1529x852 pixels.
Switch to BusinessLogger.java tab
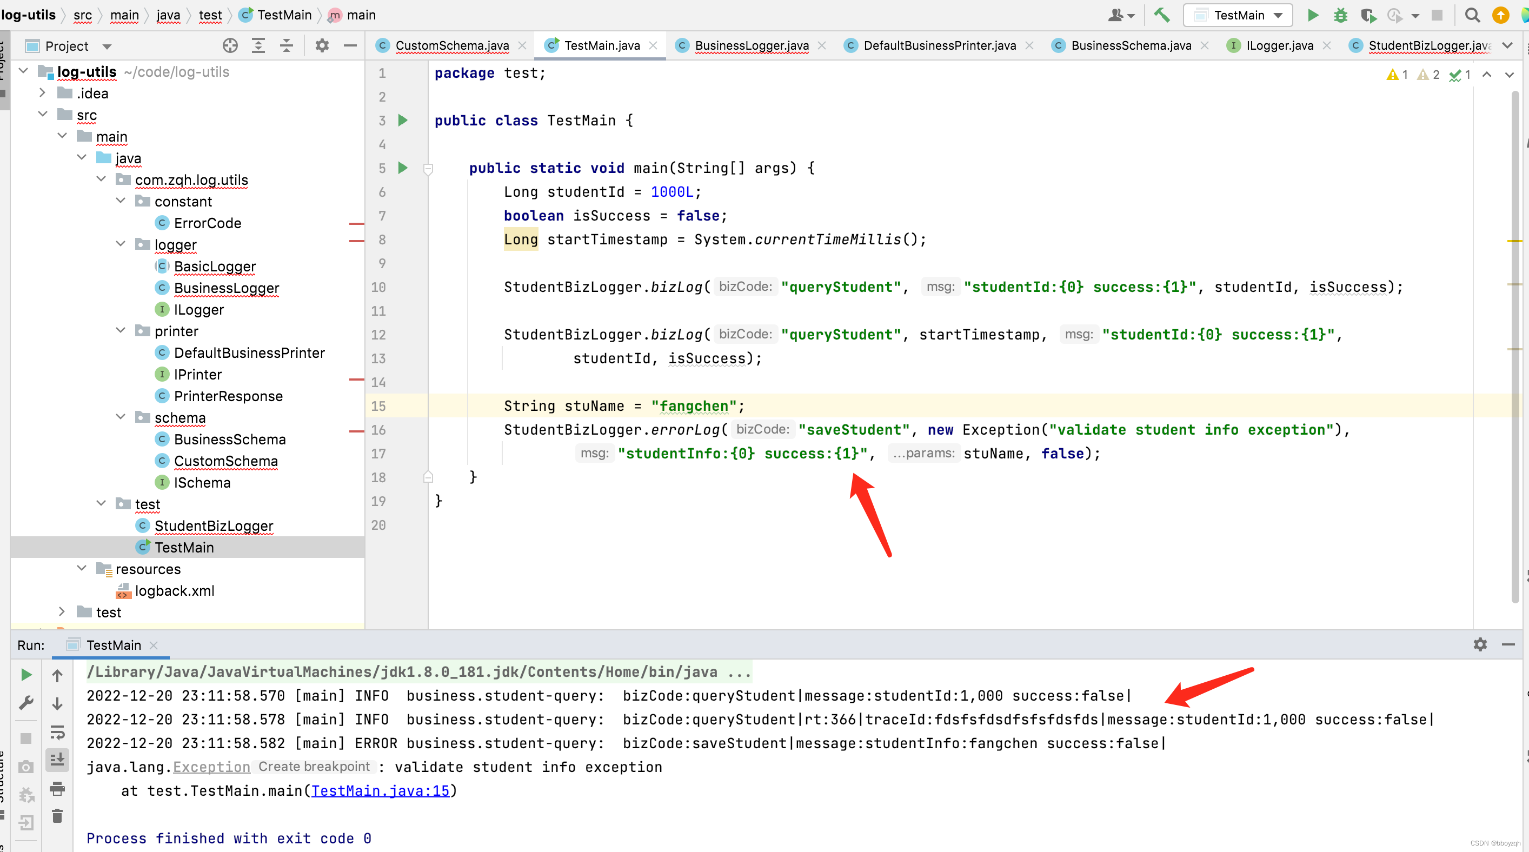point(751,46)
